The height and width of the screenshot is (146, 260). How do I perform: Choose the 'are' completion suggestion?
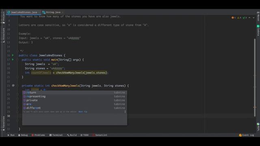click(x=75, y=104)
